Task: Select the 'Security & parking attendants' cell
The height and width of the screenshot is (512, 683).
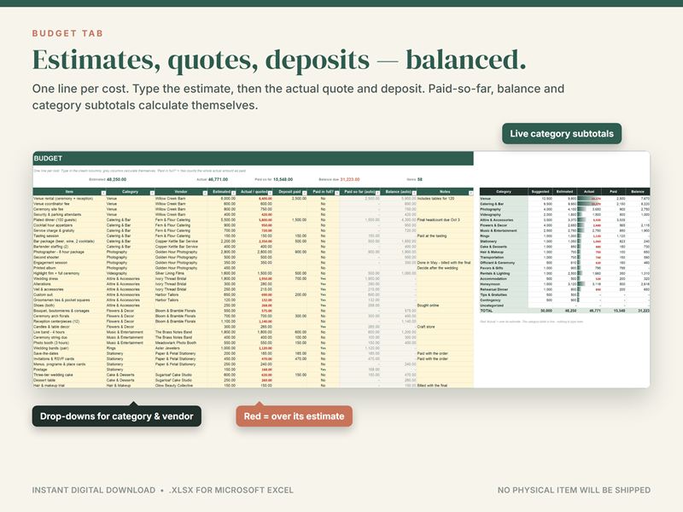Action: point(69,215)
